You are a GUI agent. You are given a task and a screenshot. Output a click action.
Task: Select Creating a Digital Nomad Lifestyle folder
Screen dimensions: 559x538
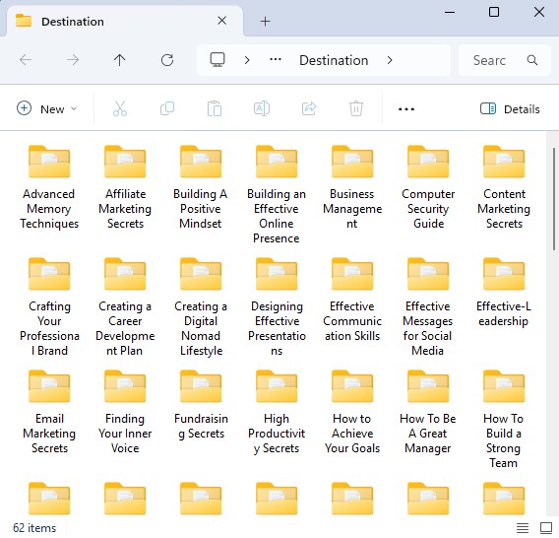(201, 307)
